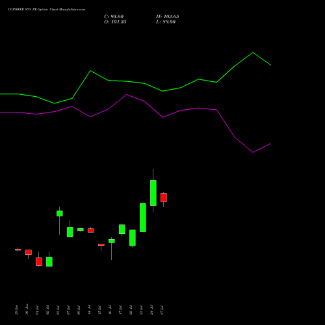Click the high value H: 102.65

(167, 17)
